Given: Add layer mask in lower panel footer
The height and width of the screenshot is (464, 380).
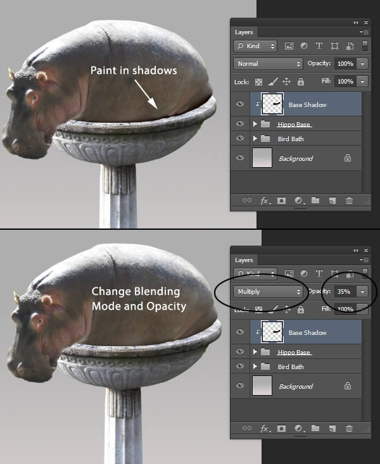Looking at the screenshot, I should [281, 429].
